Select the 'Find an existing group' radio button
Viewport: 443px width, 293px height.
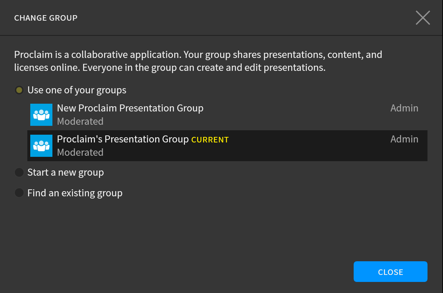[x=19, y=193]
